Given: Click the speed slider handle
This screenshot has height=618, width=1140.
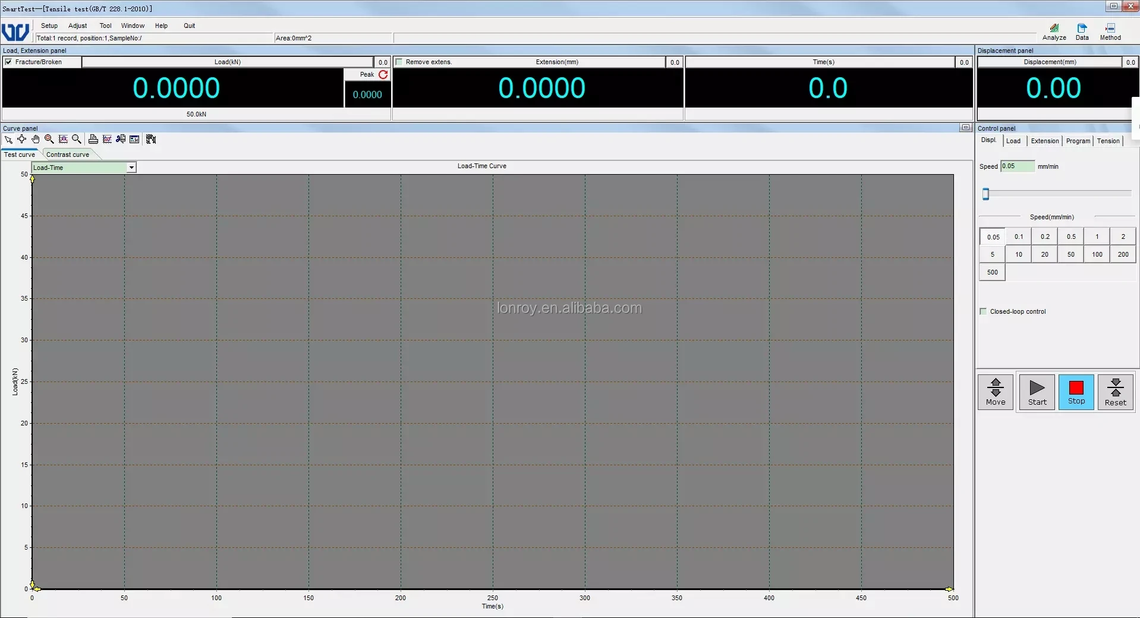Looking at the screenshot, I should pyautogui.click(x=985, y=194).
